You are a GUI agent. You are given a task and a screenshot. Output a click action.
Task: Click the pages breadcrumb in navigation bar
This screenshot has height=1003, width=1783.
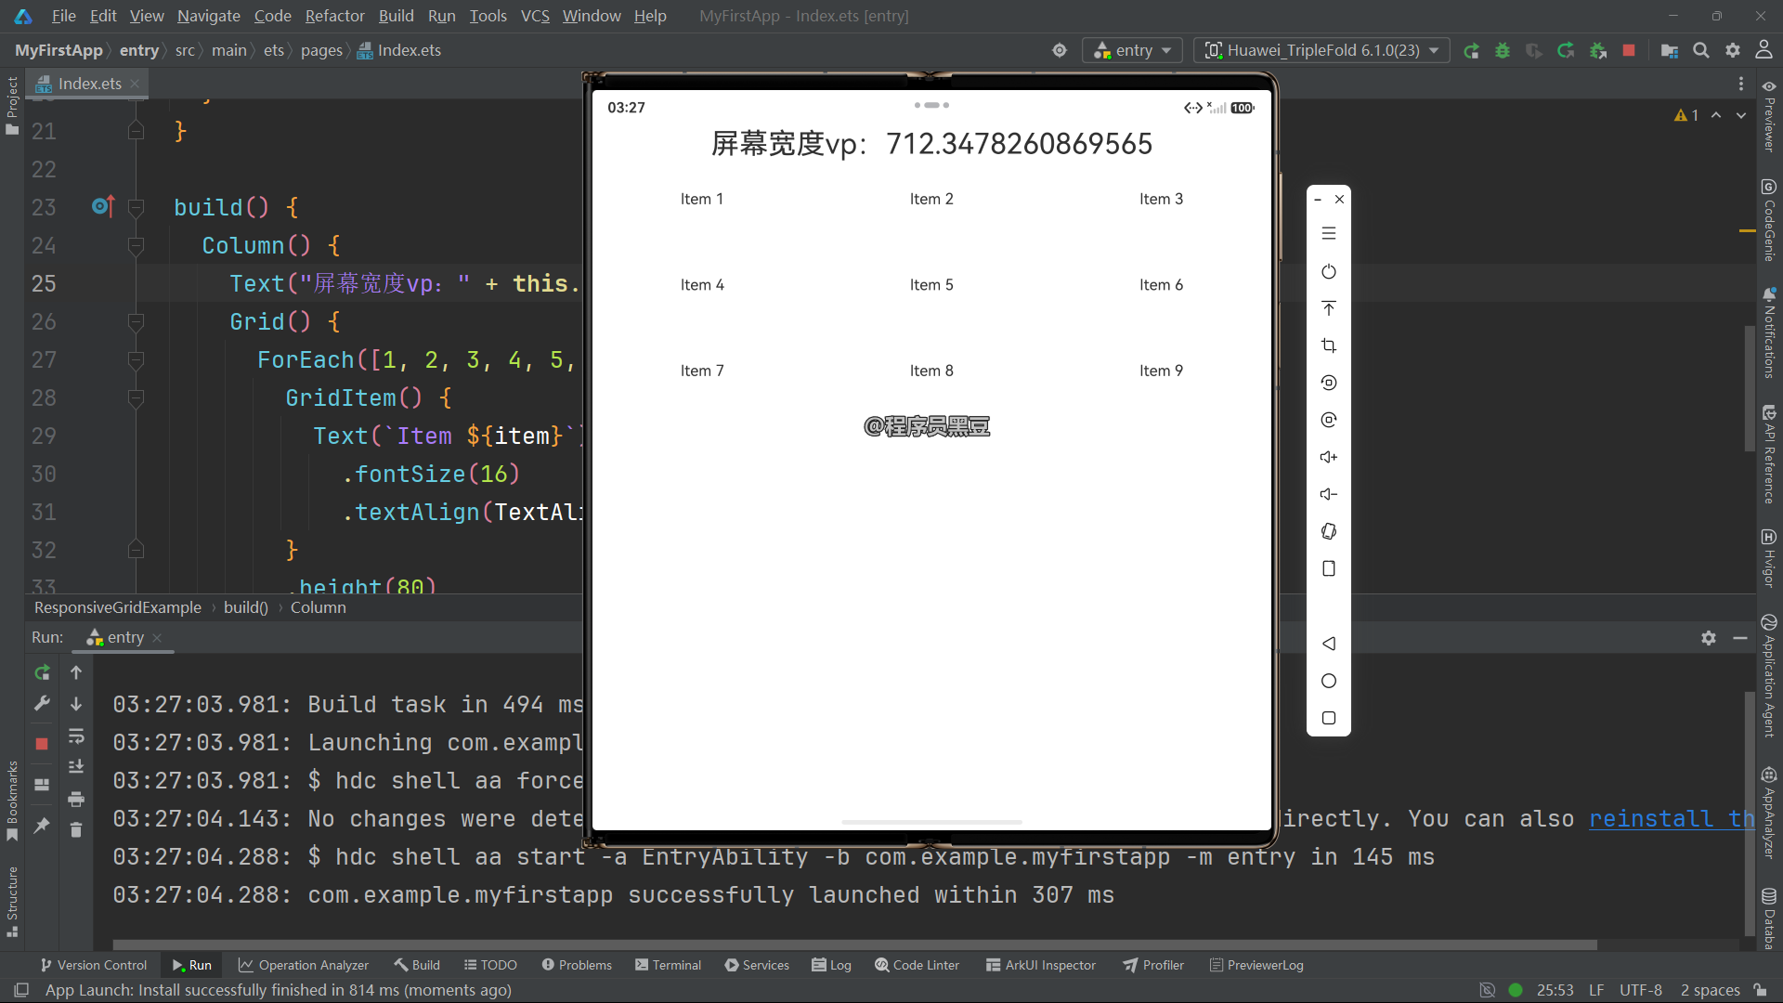point(321,50)
